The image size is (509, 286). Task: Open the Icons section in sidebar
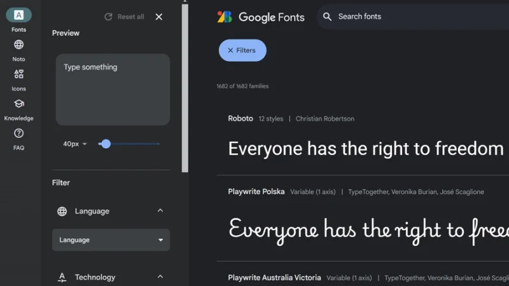19,74
